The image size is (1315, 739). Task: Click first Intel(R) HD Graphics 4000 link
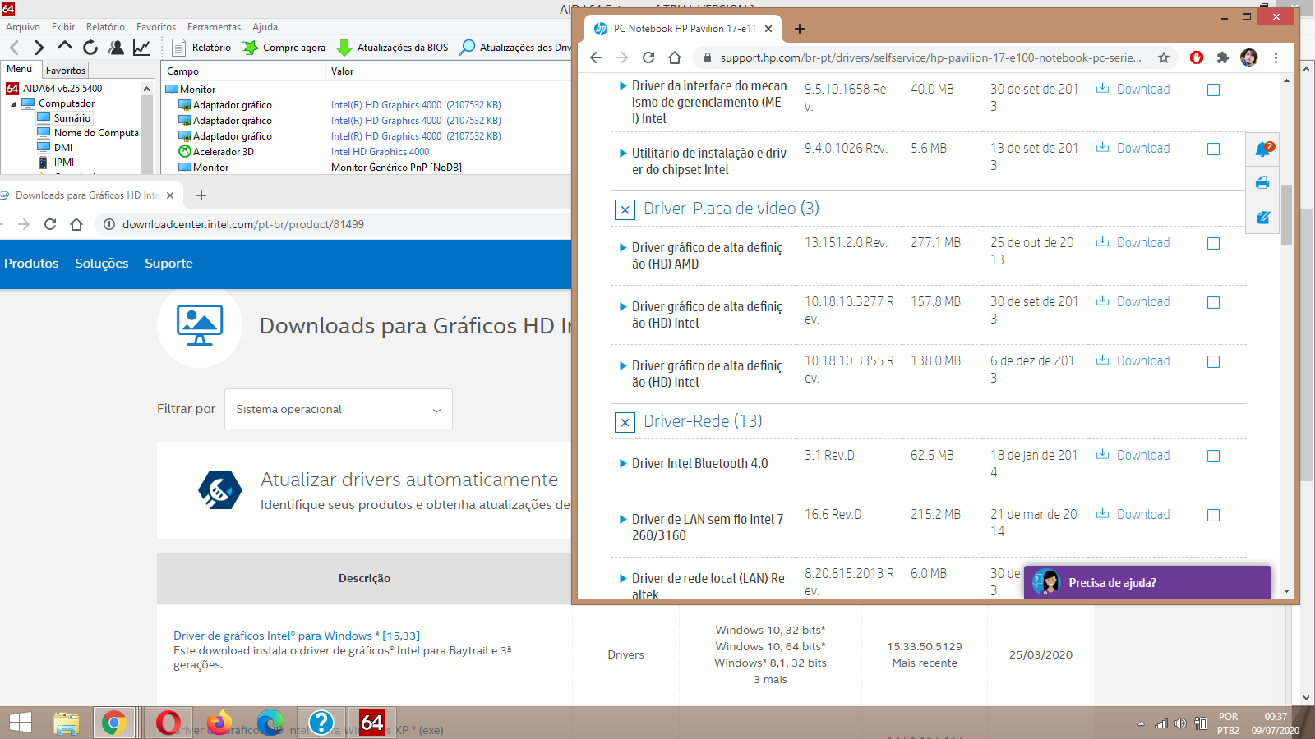pyautogui.click(x=416, y=105)
